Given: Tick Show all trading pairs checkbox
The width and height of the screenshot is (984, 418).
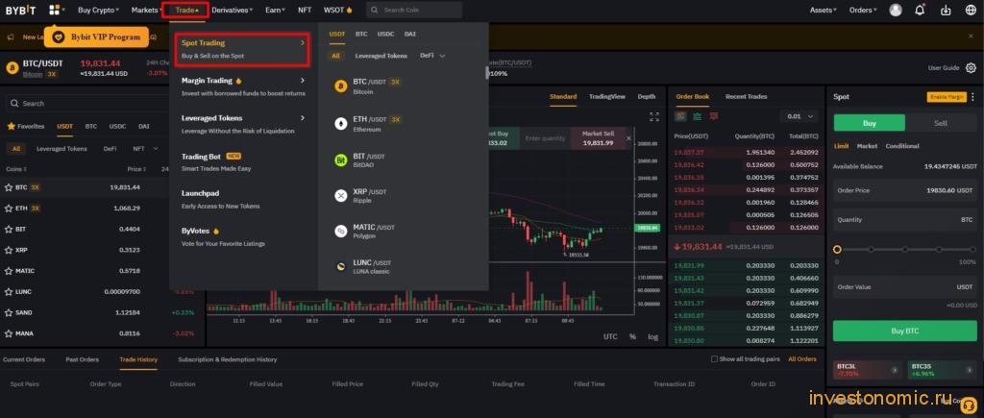Looking at the screenshot, I should point(714,359).
